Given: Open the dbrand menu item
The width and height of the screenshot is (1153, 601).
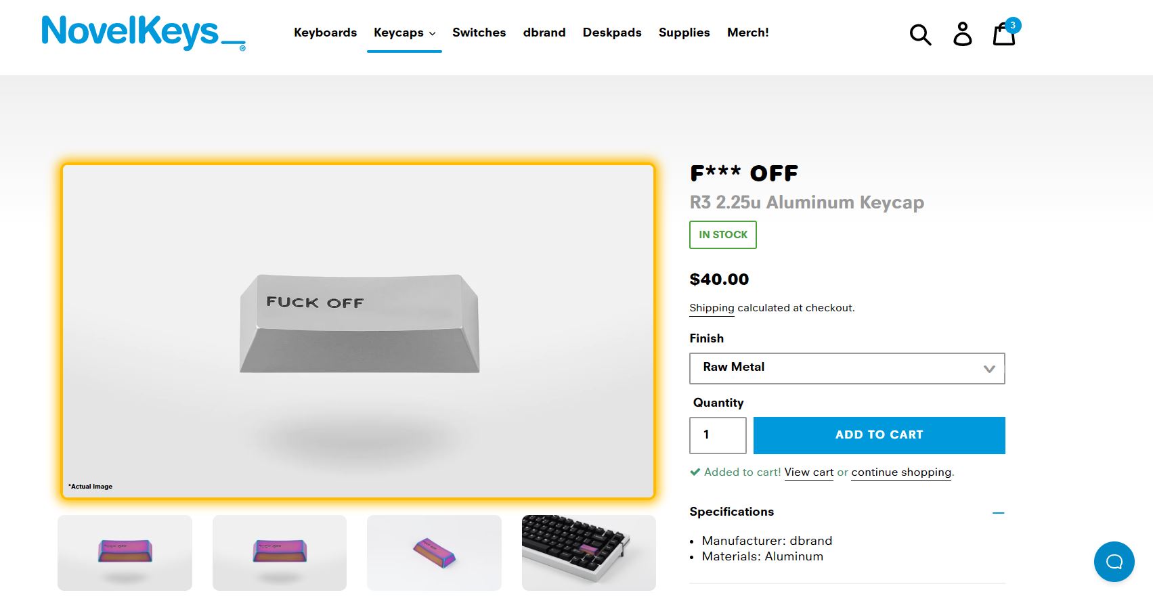Looking at the screenshot, I should pyautogui.click(x=544, y=32).
